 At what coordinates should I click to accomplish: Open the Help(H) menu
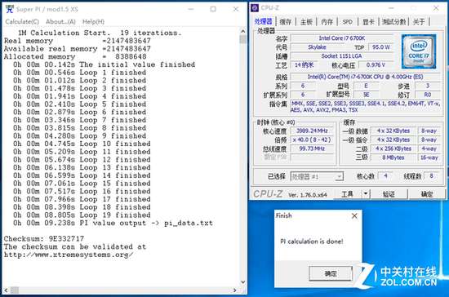[93, 22]
